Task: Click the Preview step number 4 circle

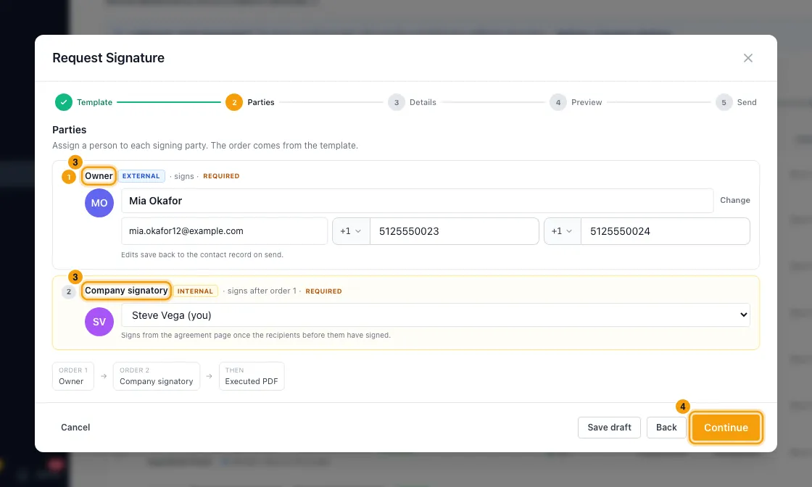Action: [558, 102]
